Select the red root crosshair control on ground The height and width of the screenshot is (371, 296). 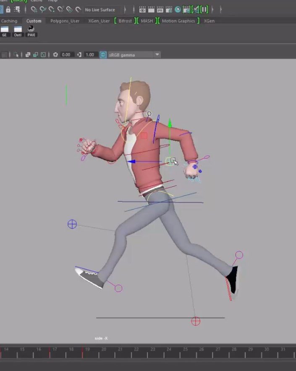(196, 321)
